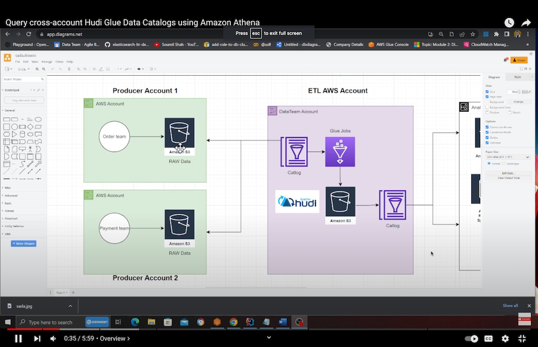This screenshot has width=538, height=347.
Task: Toggle the Grid checkbox
Action: [487, 91]
